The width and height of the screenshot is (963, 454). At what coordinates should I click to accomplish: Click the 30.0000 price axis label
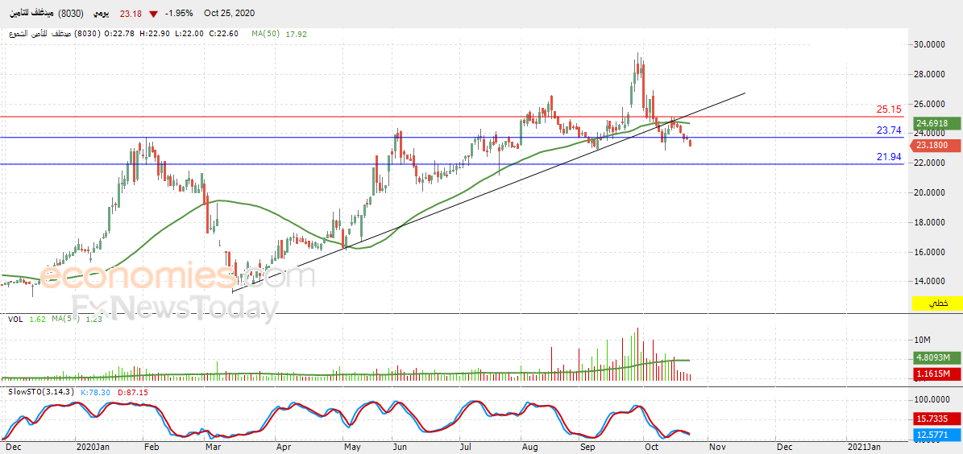click(928, 44)
